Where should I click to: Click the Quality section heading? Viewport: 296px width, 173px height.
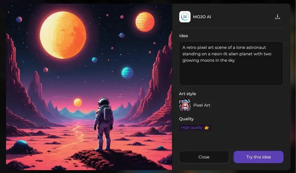[x=186, y=119]
